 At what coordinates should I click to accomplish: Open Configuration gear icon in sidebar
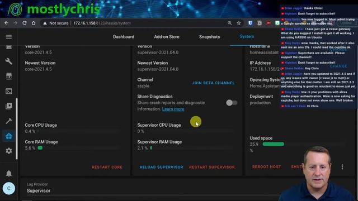pyautogui.click(x=9, y=151)
